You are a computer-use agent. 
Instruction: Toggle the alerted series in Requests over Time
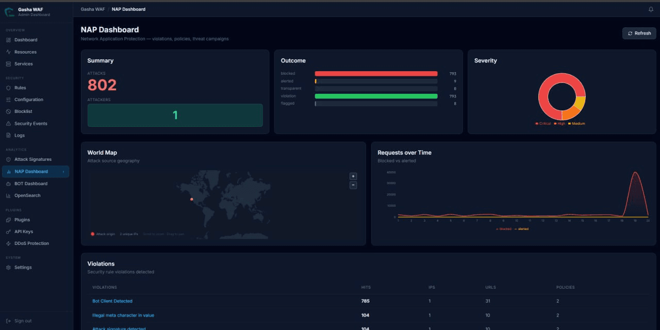tap(522, 228)
